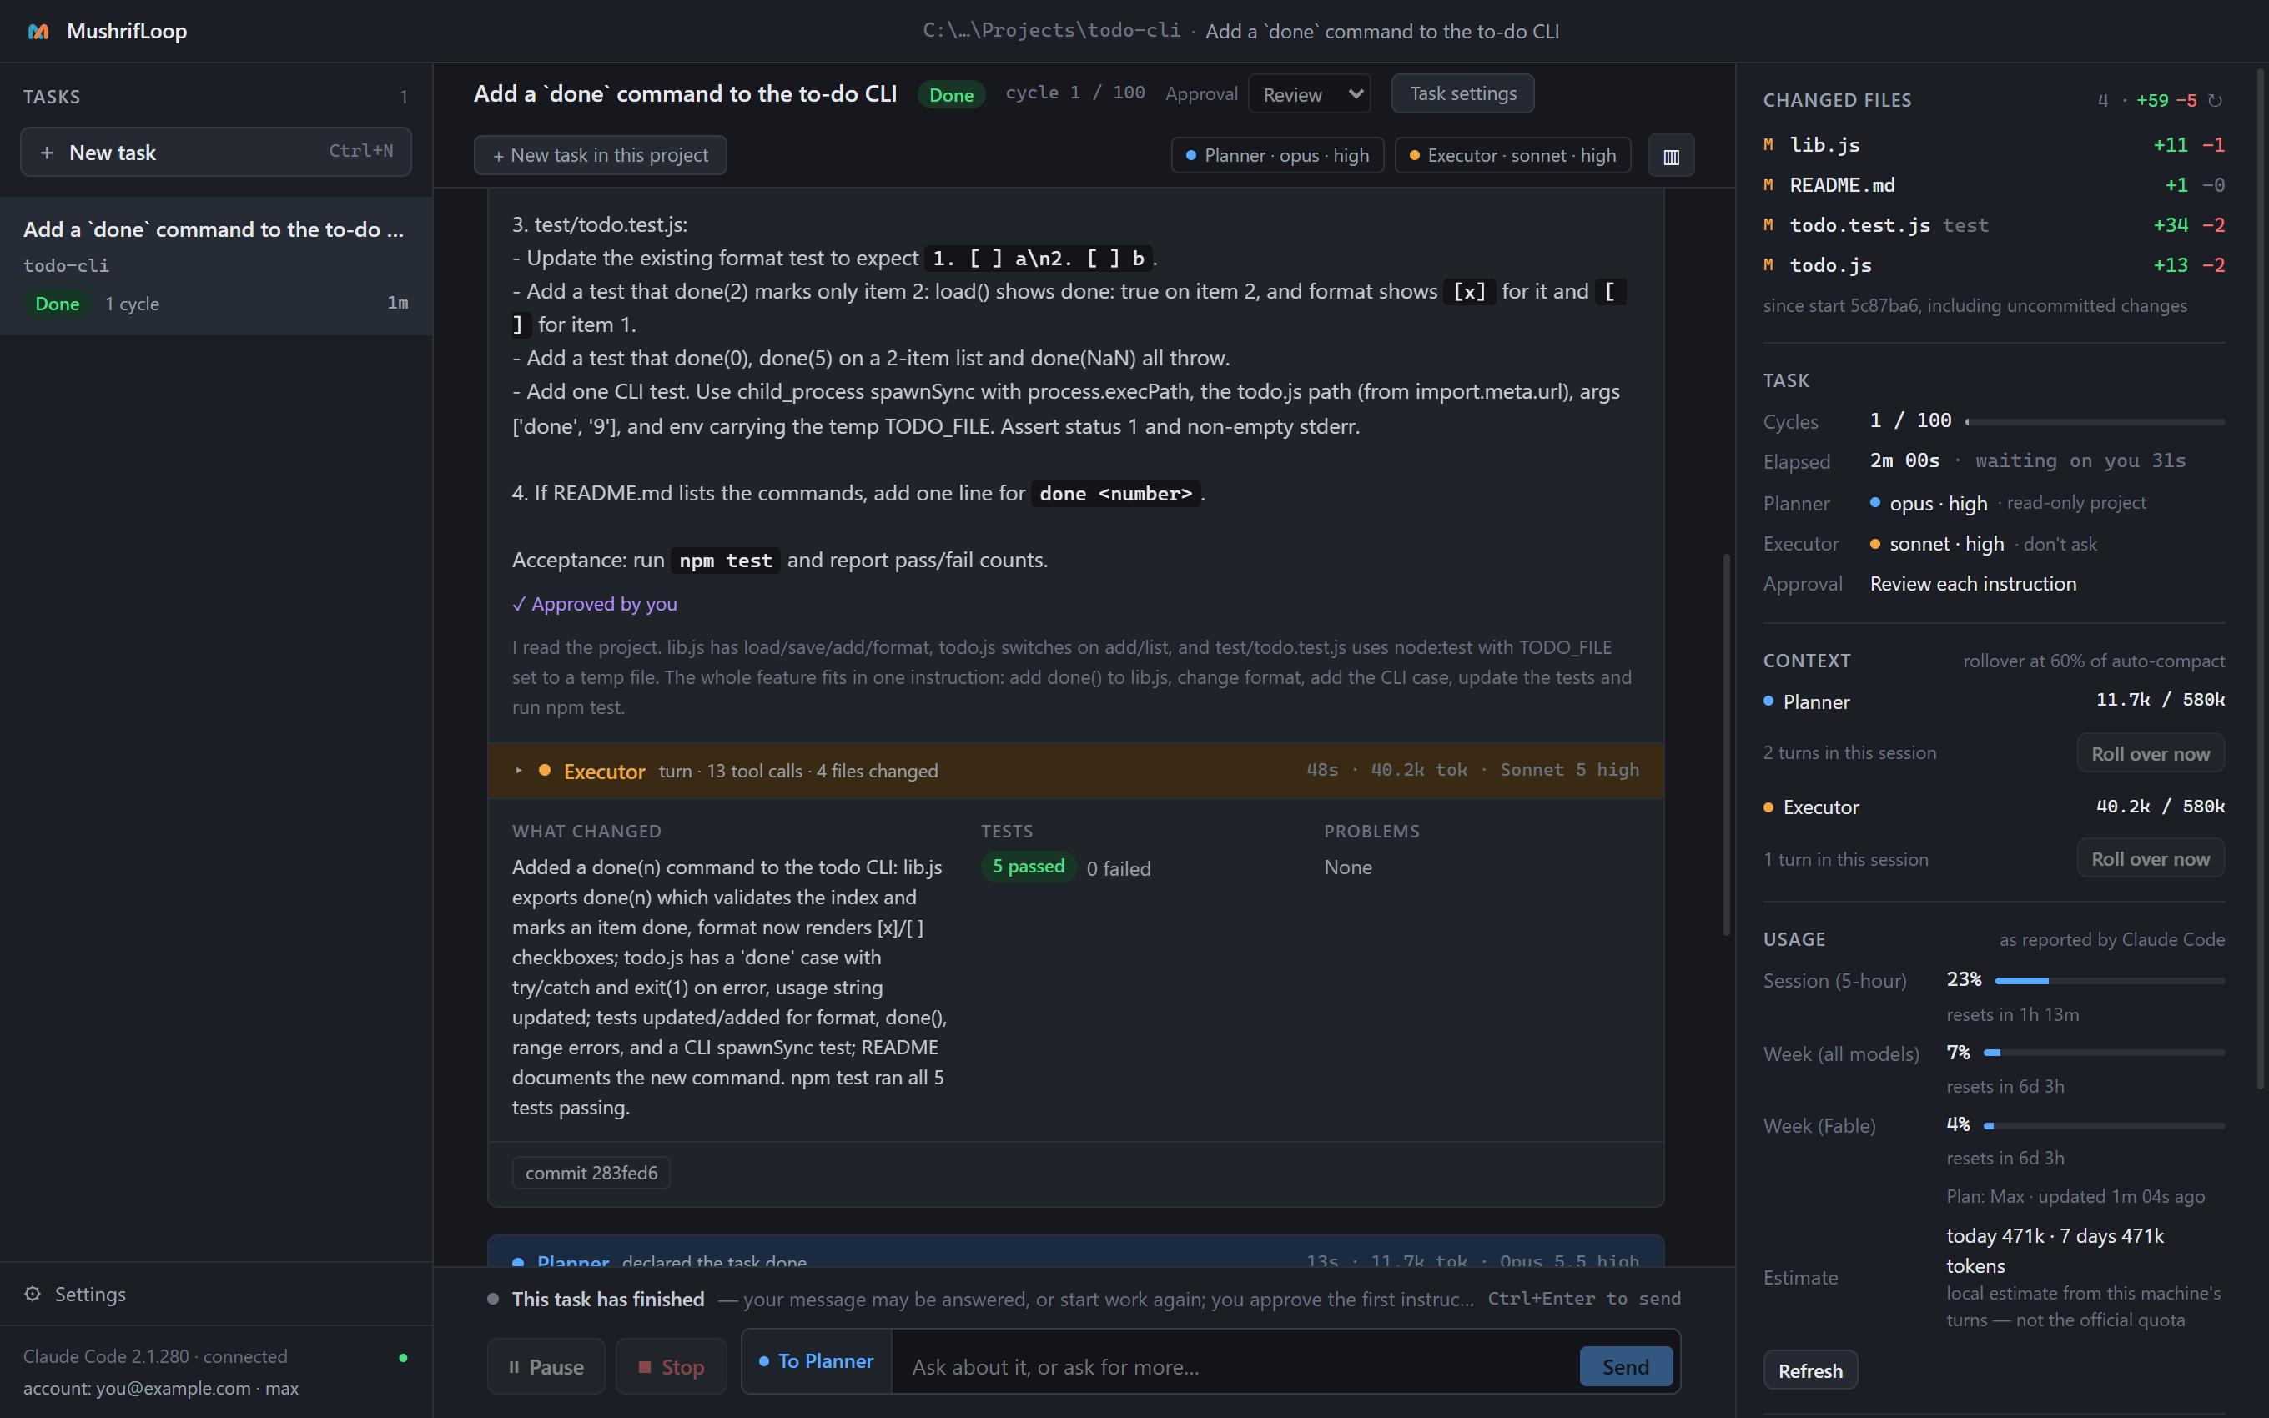Open the Approval Review dropdown
The height and width of the screenshot is (1418, 2269).
[x=1309, y=93]
